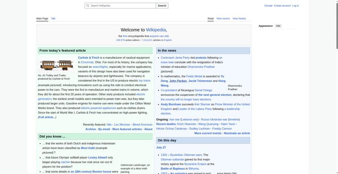Open the Bithynia link
Image resolution: width=338 pixels, height=174 pixels.
click(194, 169)
